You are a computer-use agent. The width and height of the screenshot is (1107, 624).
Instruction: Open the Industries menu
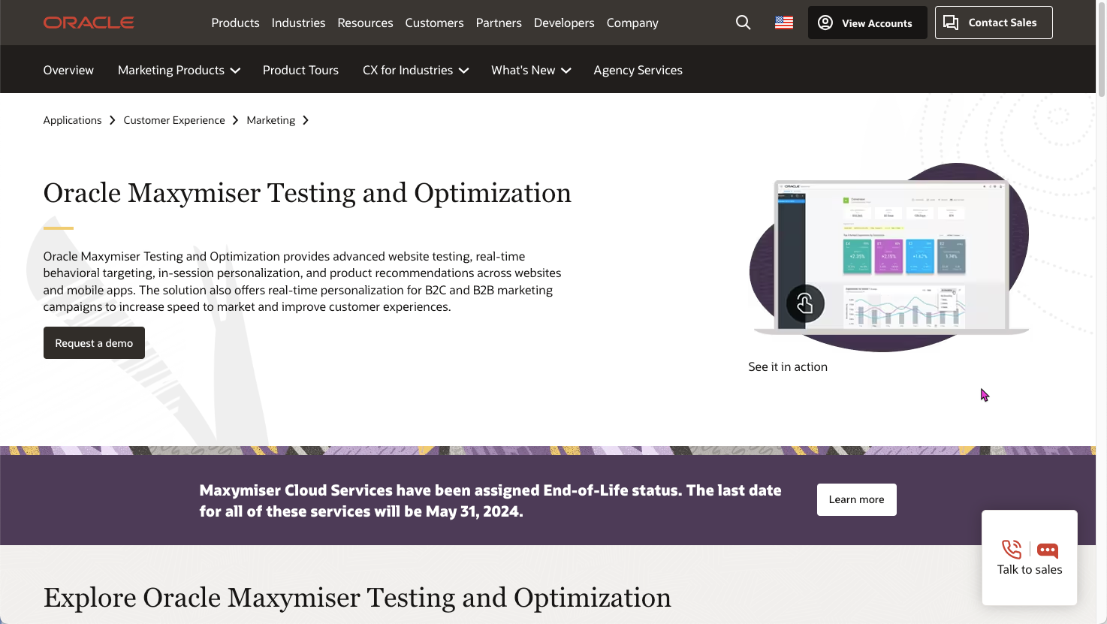point(298,23)
